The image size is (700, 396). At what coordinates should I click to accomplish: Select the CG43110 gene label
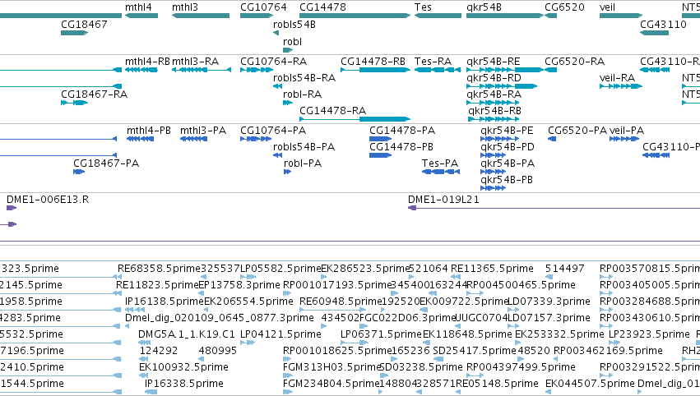pyautogui.click(x=663, y=24)
